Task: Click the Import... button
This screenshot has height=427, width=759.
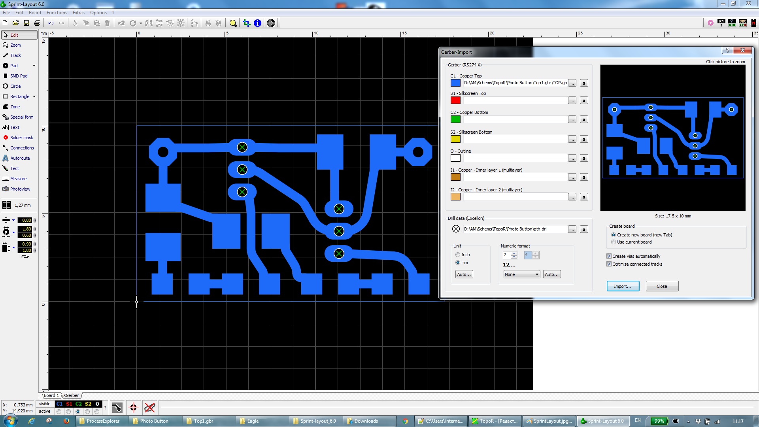Action: [623, 286]
